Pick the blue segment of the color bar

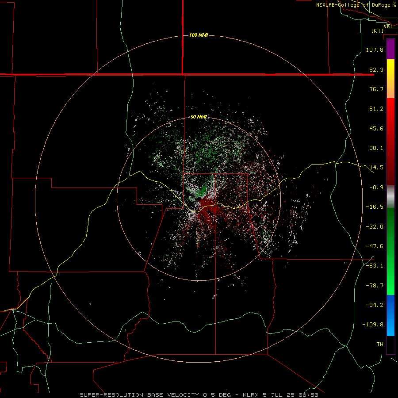click(x=390, y=315)
